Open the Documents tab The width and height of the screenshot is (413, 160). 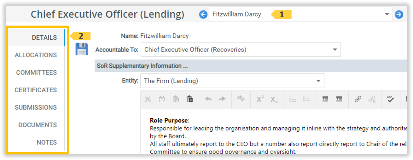[37, 125]
